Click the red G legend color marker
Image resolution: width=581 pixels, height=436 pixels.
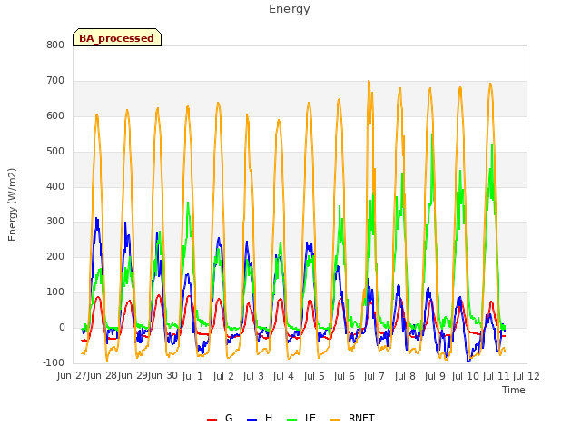tap(212, 420)
